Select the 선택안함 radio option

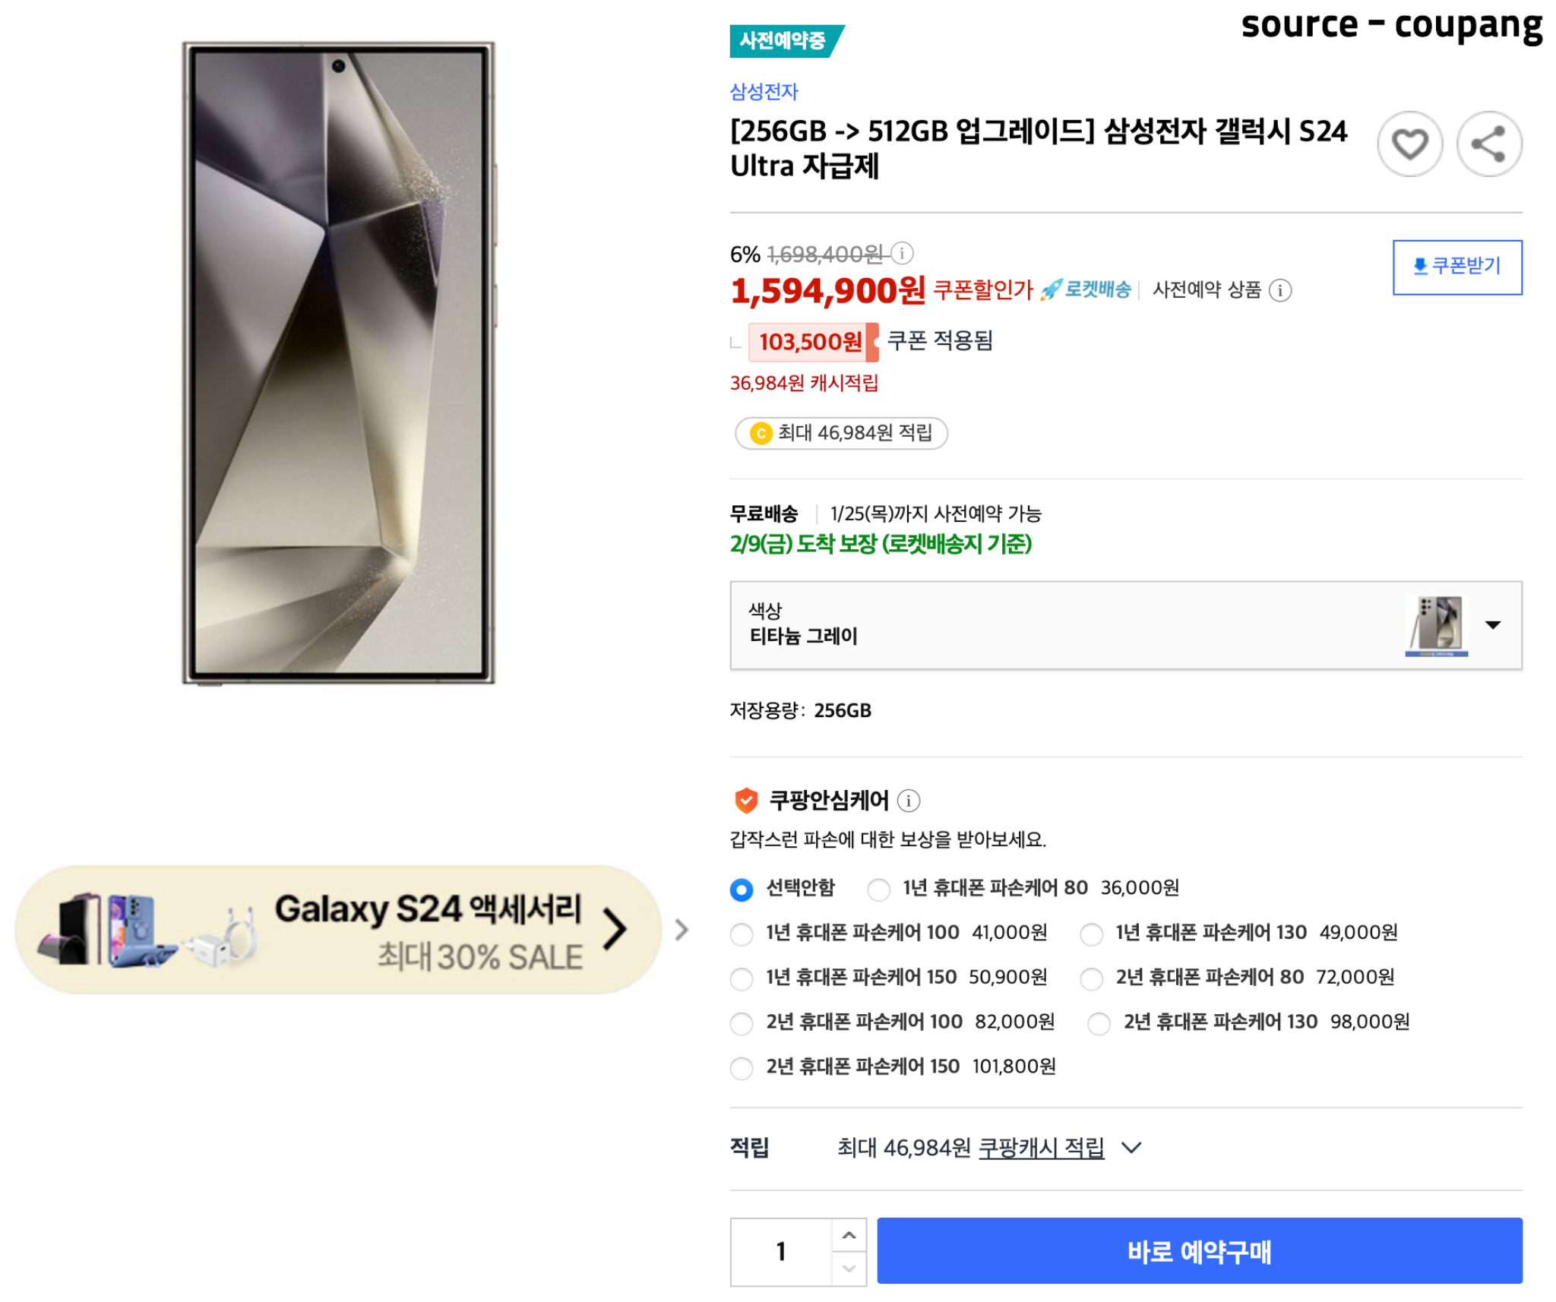(740, 888)
